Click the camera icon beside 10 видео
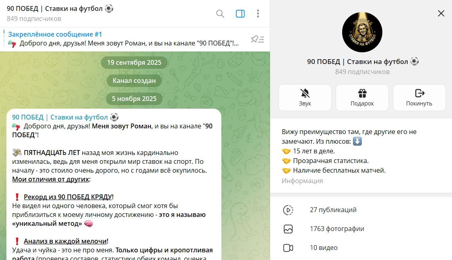This screenshot has height=260, width=452. 288,248
